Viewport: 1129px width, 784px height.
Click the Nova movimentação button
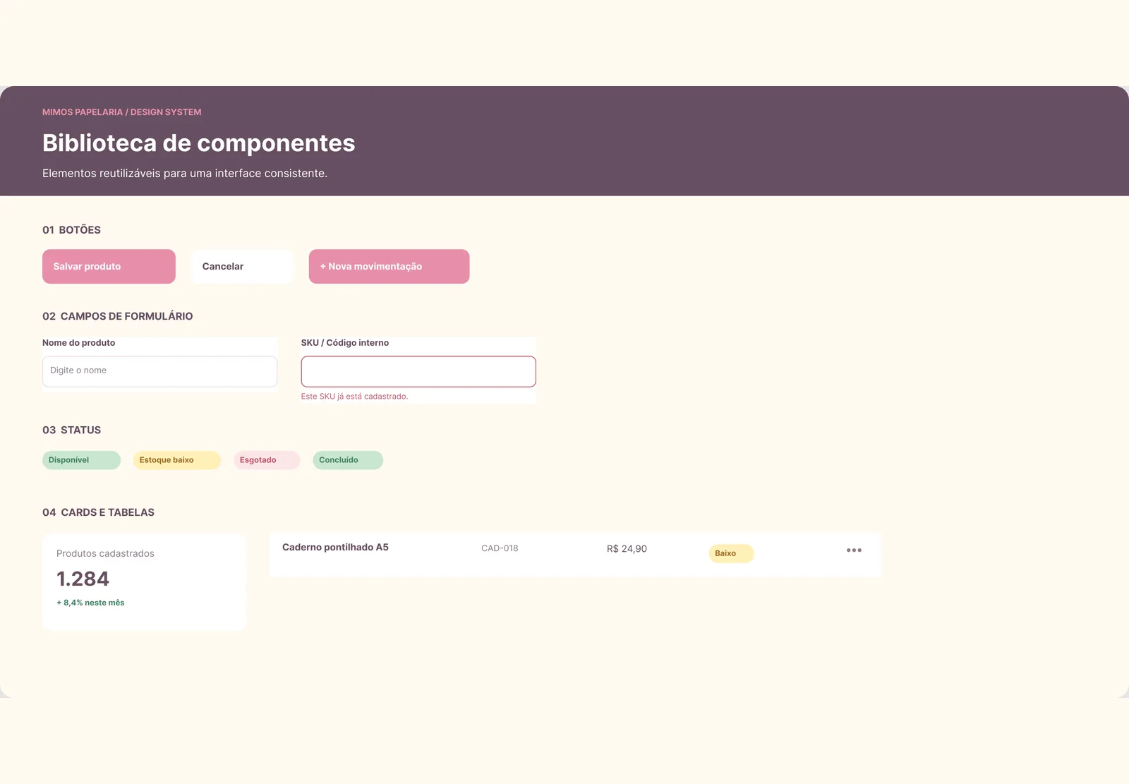coord(389,267)
